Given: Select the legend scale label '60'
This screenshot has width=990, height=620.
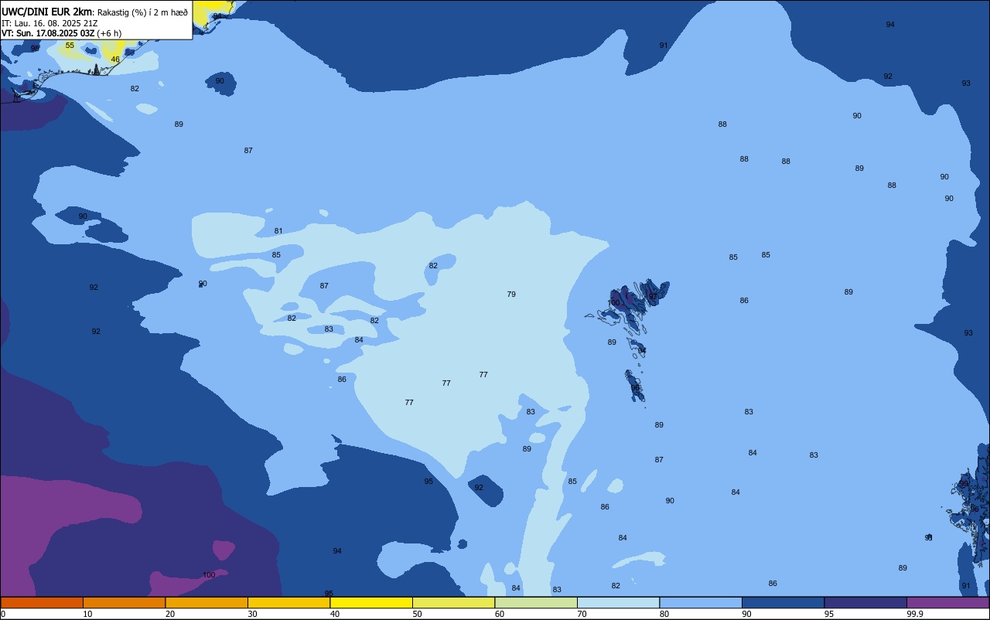Looking at the screenshot, I should coord(500,614).
